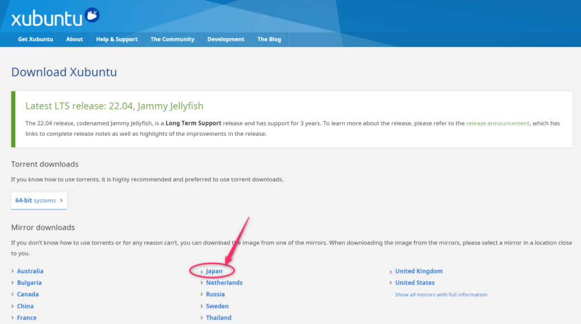Select the United States mirror link
Image resolution: width=581 pixels, height=324 pixels.
coord(415,283)
